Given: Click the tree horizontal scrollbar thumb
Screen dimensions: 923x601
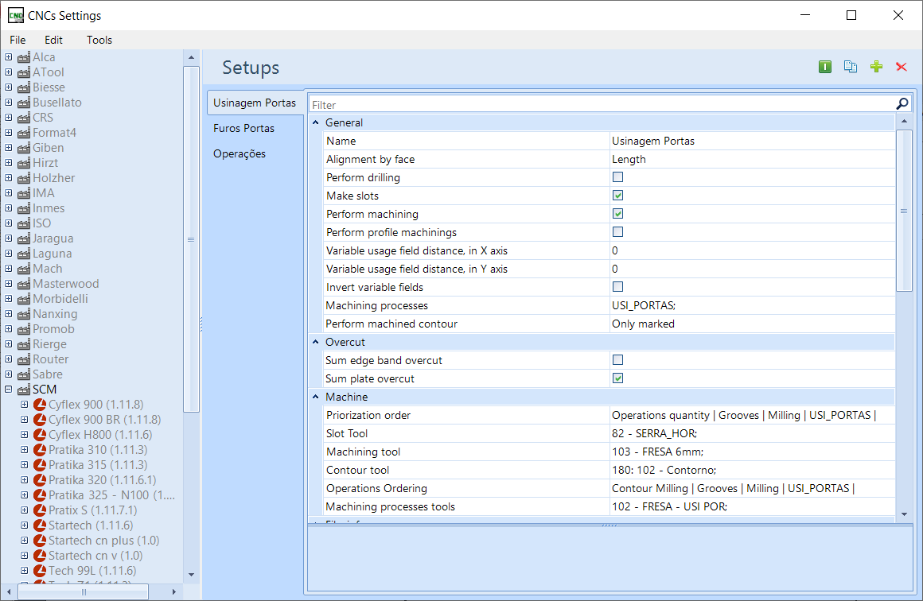Looking at the screenshot, I should 83,591.
